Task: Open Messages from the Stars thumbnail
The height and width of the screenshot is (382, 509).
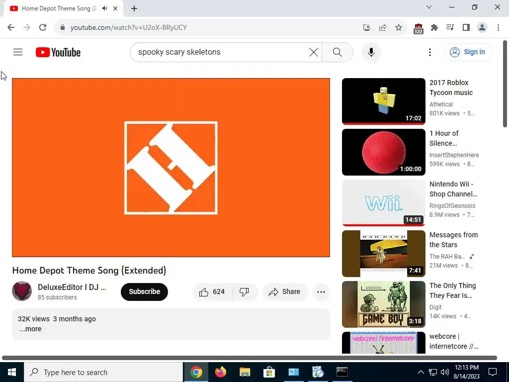Action: (383, 253)
